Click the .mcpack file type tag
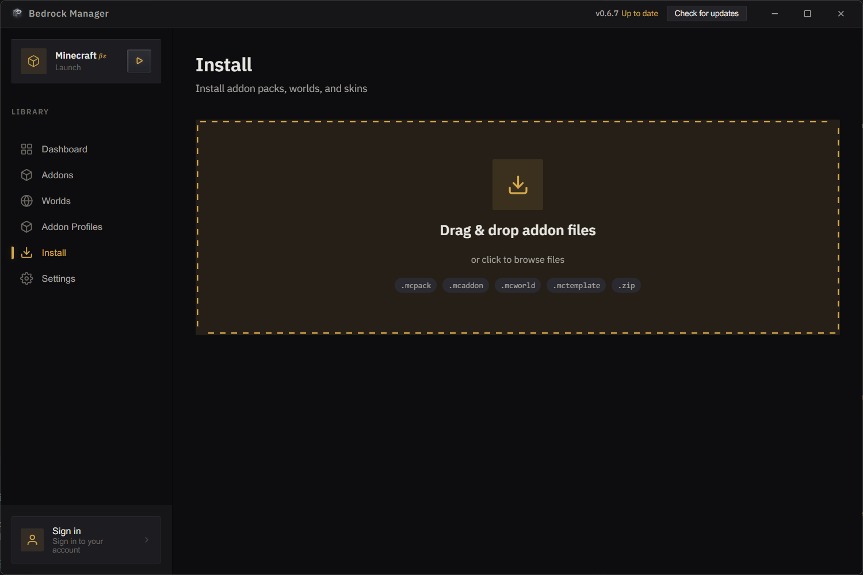863x575 pixels. pos(416,286)
